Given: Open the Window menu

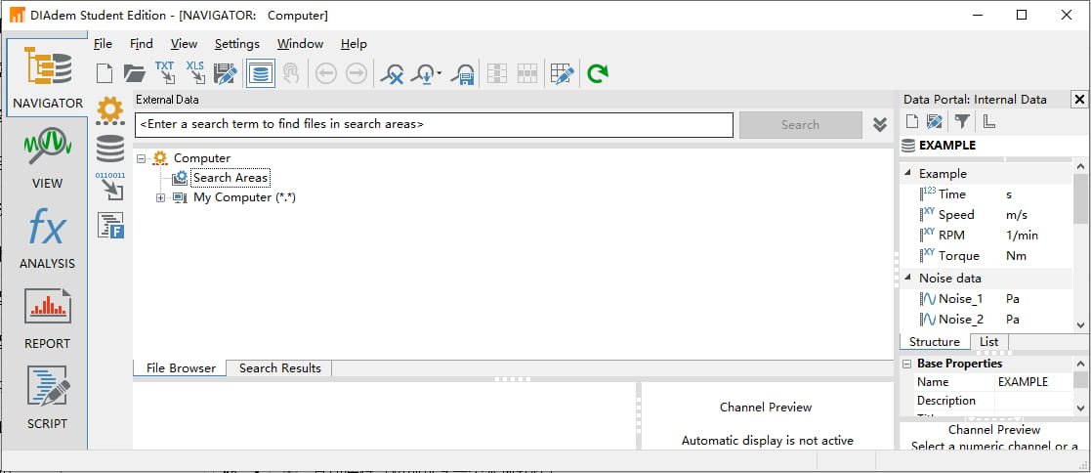Looking at the screenshot, I should point(300,44).
